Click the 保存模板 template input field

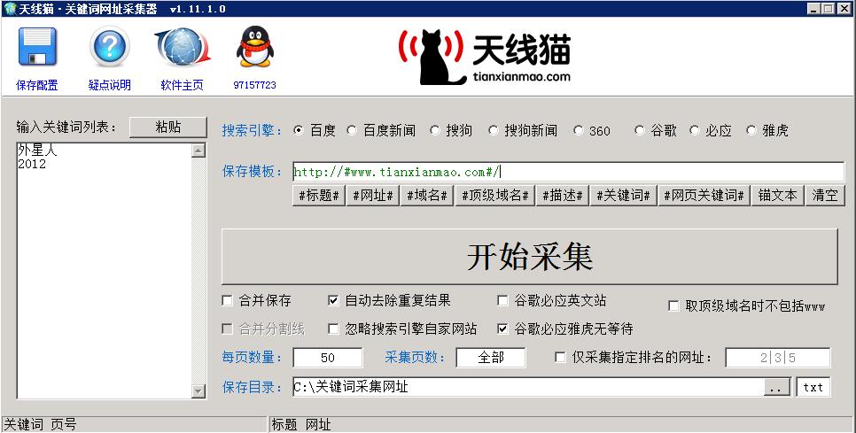pos(568,173)
